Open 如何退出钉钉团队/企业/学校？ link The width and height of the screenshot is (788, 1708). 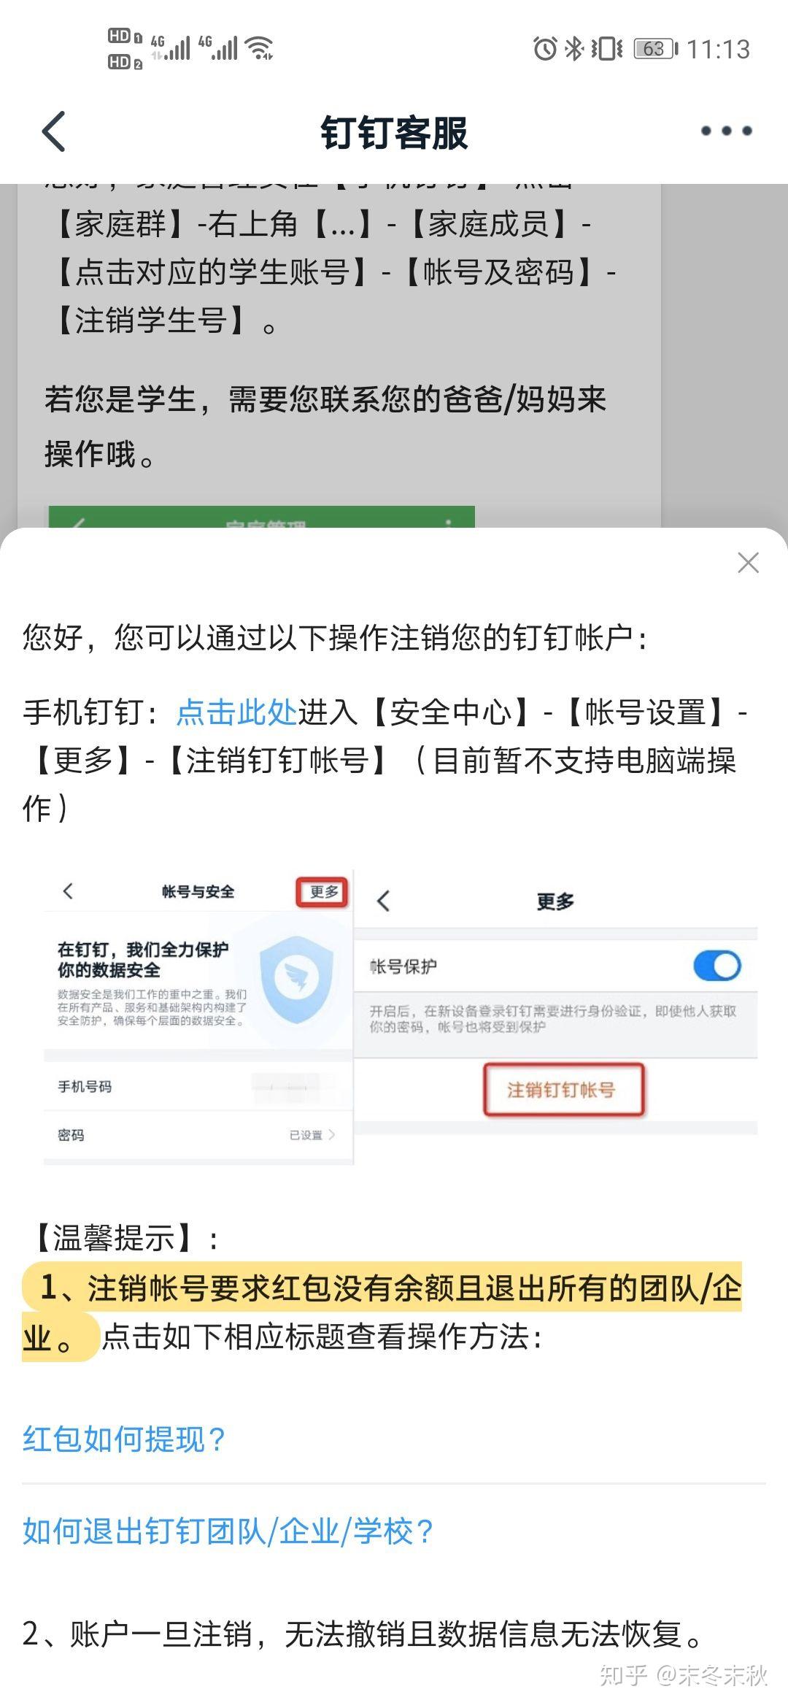[228, 1531]
